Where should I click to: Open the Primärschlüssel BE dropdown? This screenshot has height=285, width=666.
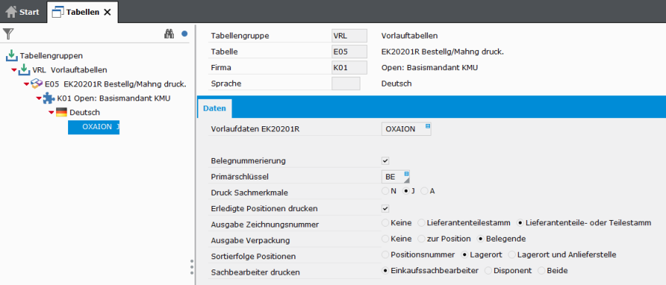coord(395,177)
